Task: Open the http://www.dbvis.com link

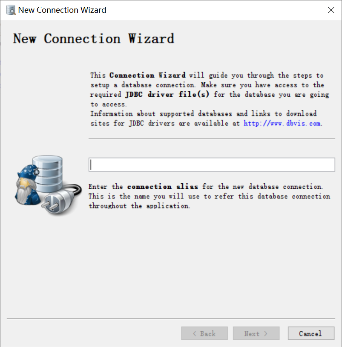Action: 282,123
